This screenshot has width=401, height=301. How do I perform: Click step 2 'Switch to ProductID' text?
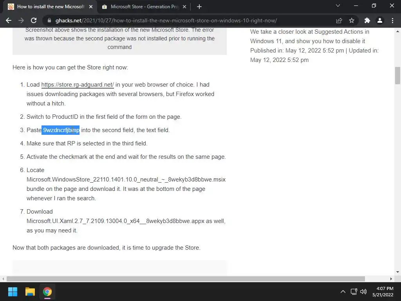[x=104, y=117]
